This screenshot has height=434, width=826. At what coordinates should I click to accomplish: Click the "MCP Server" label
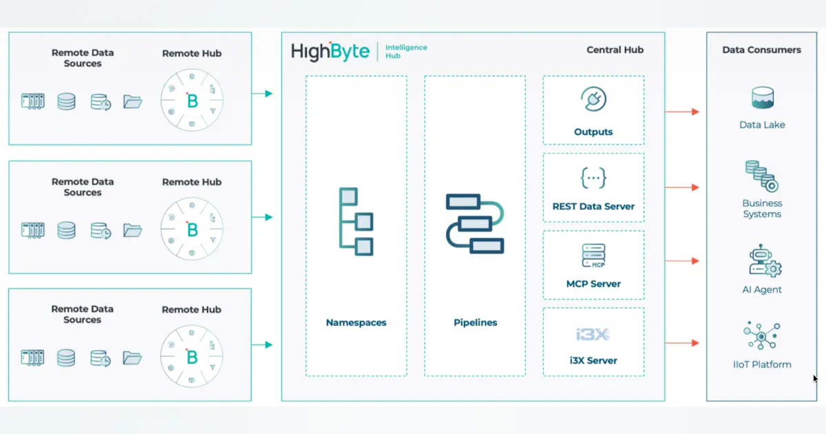tap(593, 284)
